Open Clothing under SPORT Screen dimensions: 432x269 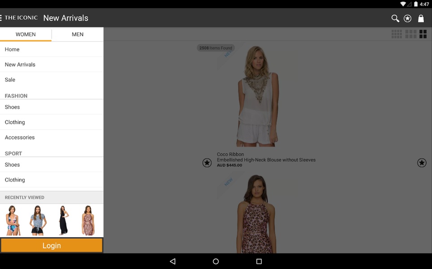click(52, 180)
